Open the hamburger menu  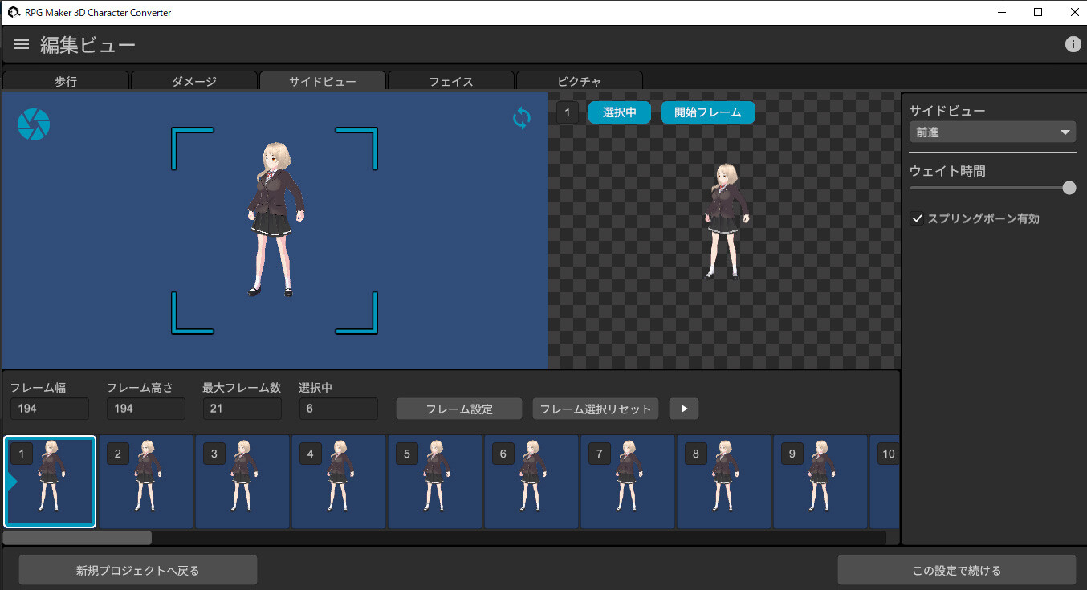click(x=21, y=44)
